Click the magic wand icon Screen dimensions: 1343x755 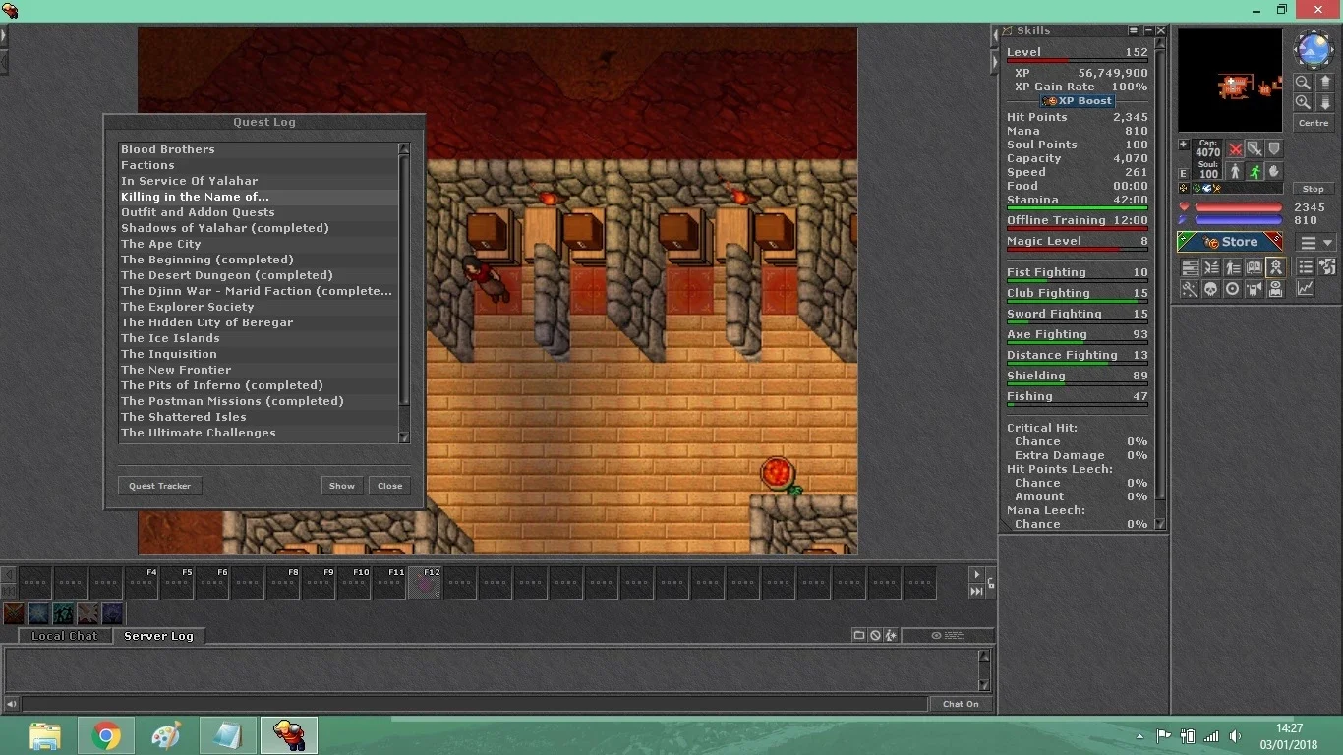coord(1190,289)
